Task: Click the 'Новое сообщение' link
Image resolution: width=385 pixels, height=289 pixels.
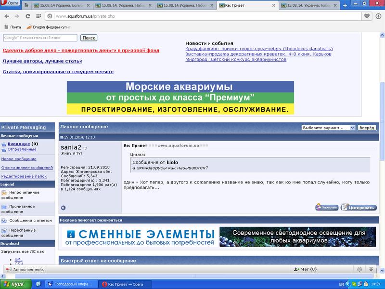Action: (19, 158)
